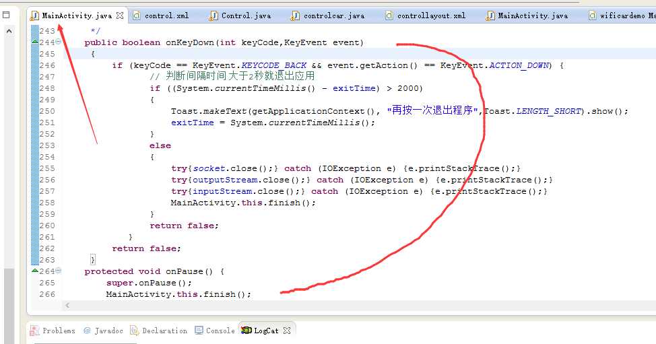Click the Java file icon on controlcar.java tab
656x344 pixels.
click(295, 16)
